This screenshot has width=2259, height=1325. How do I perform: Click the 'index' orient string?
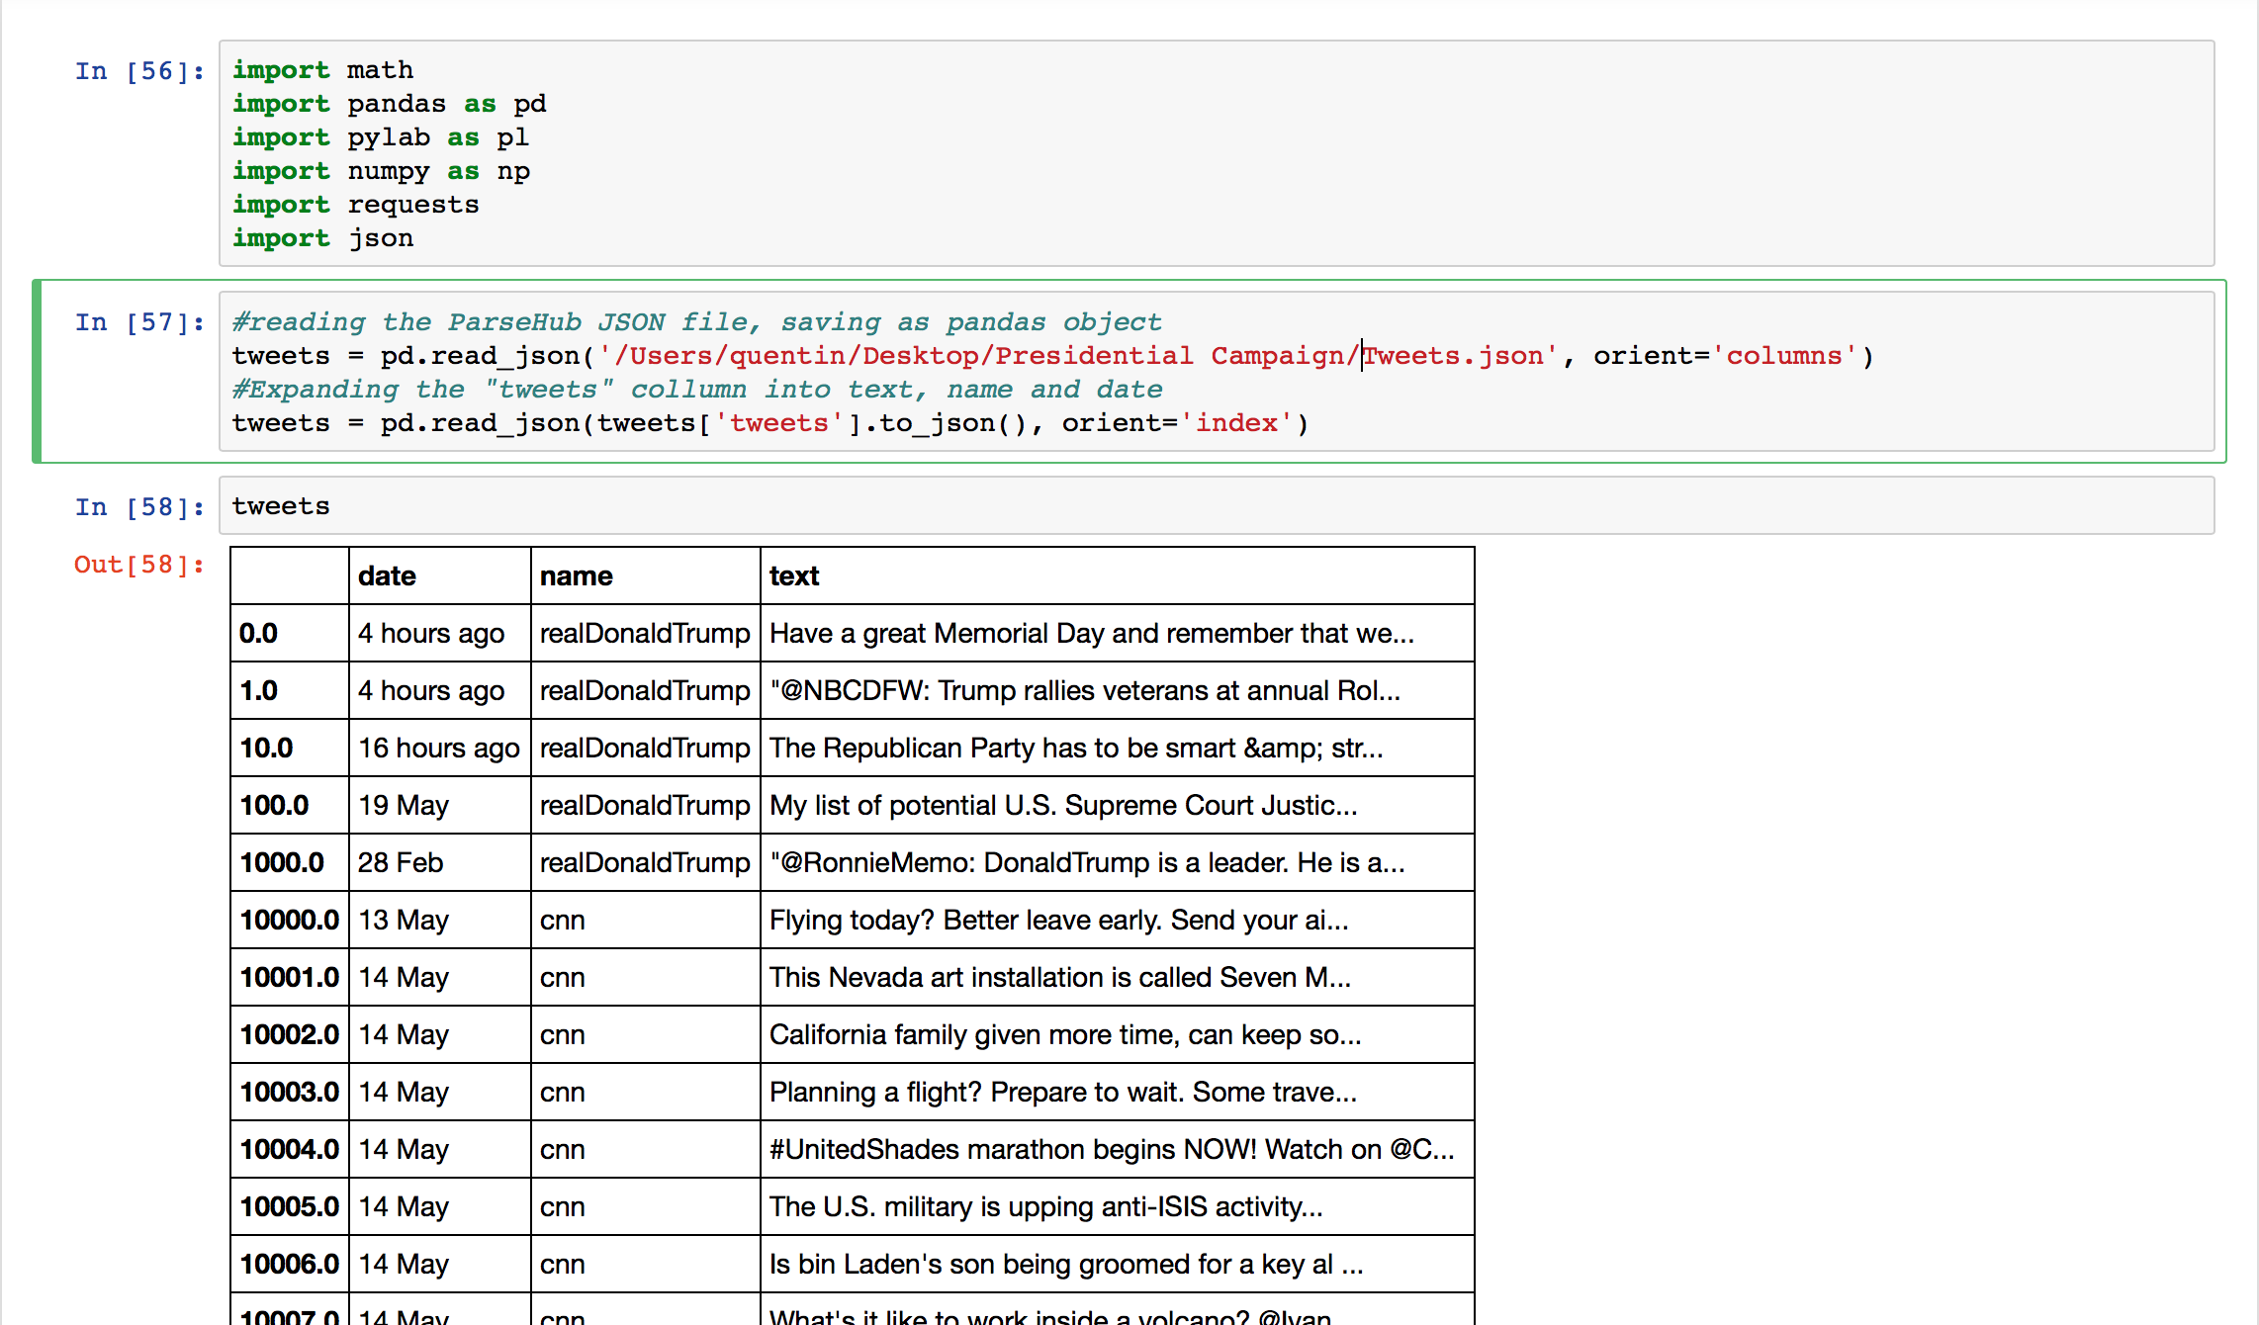point(1237,423)
